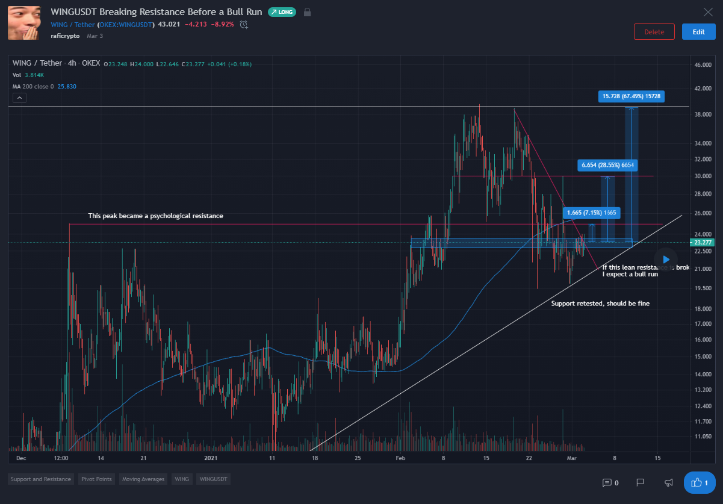Open the raficrypto author profile
This screenshot has height=504, width=723.
tap(65, 36)
